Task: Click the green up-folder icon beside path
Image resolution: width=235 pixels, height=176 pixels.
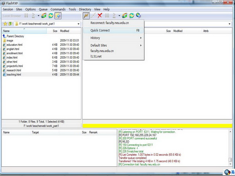Action: click(x=10, y=24)
